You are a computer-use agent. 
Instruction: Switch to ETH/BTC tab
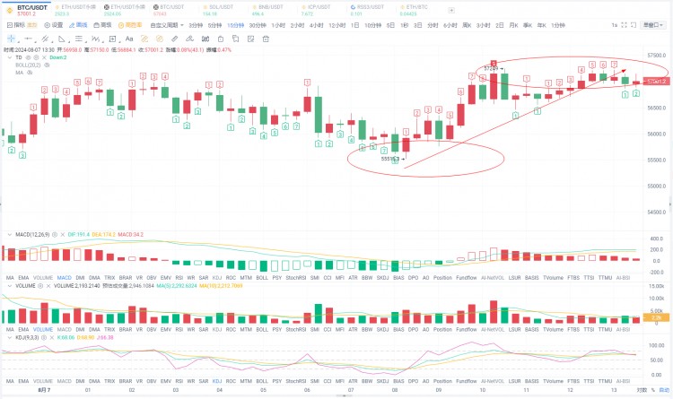pos(414,10)
